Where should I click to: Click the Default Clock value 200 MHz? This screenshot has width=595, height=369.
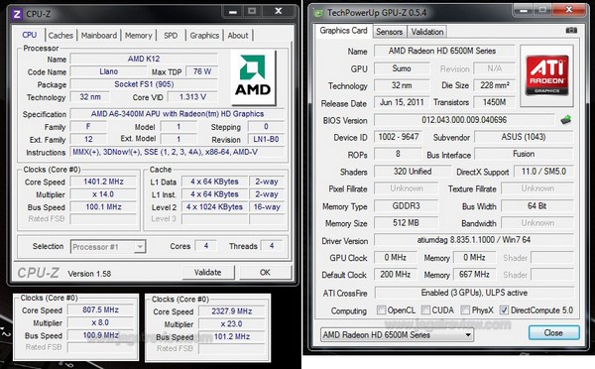pos(395,275)
